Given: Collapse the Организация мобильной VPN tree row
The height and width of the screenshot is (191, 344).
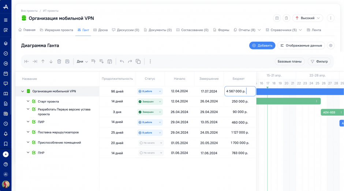Looking at the screenshot, I should click(x=22, y=91).
